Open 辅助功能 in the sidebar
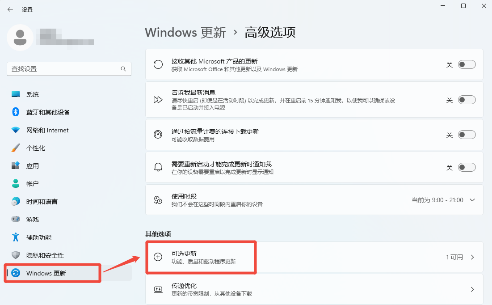This screenshot has height=305, width=492. pos(39,237)
